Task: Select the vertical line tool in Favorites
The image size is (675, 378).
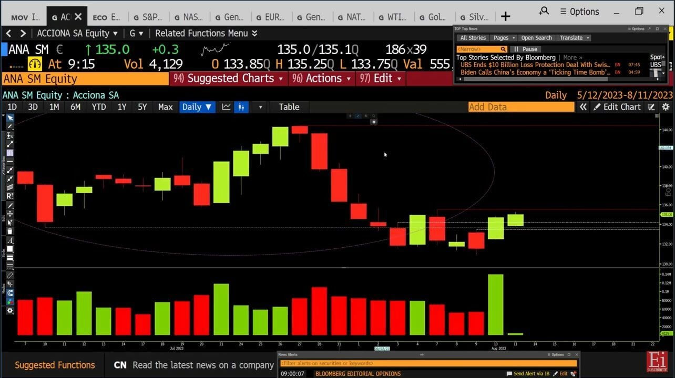Action: click(9, 153)
